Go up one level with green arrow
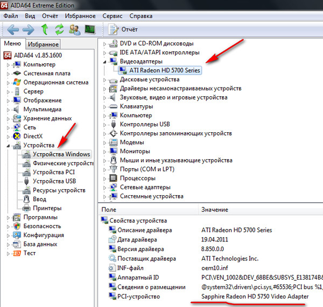 tap(45, 29)
